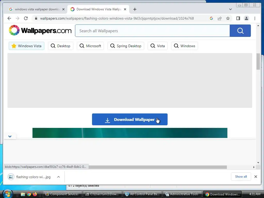Open the Windows Start menu

(8, 194)
